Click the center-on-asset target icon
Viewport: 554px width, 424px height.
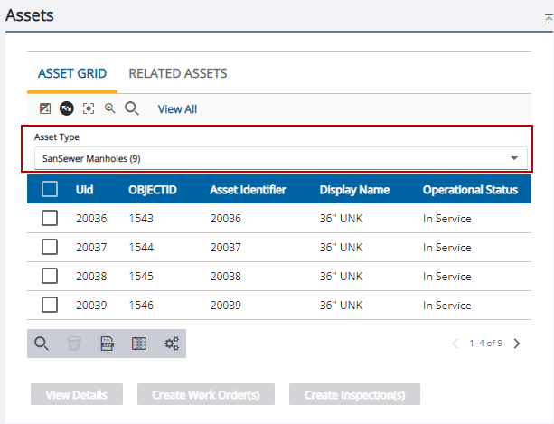[x=89, y=108]
